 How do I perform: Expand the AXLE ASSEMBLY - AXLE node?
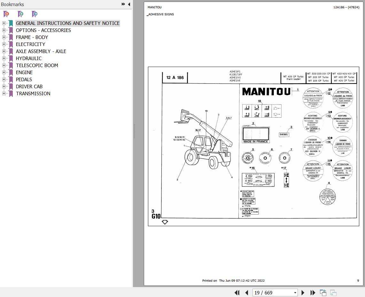coord(4,51)
